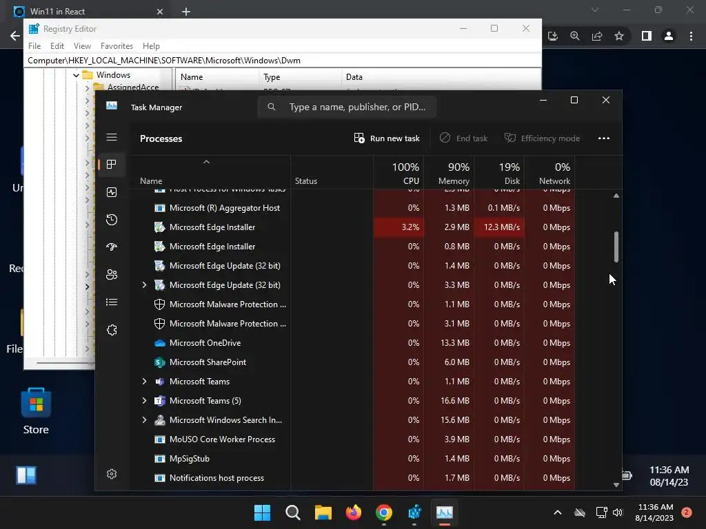This screenshot has width=706, height=529.
Task: Open File menu in Registry Editor
Action: coord(34,46)
